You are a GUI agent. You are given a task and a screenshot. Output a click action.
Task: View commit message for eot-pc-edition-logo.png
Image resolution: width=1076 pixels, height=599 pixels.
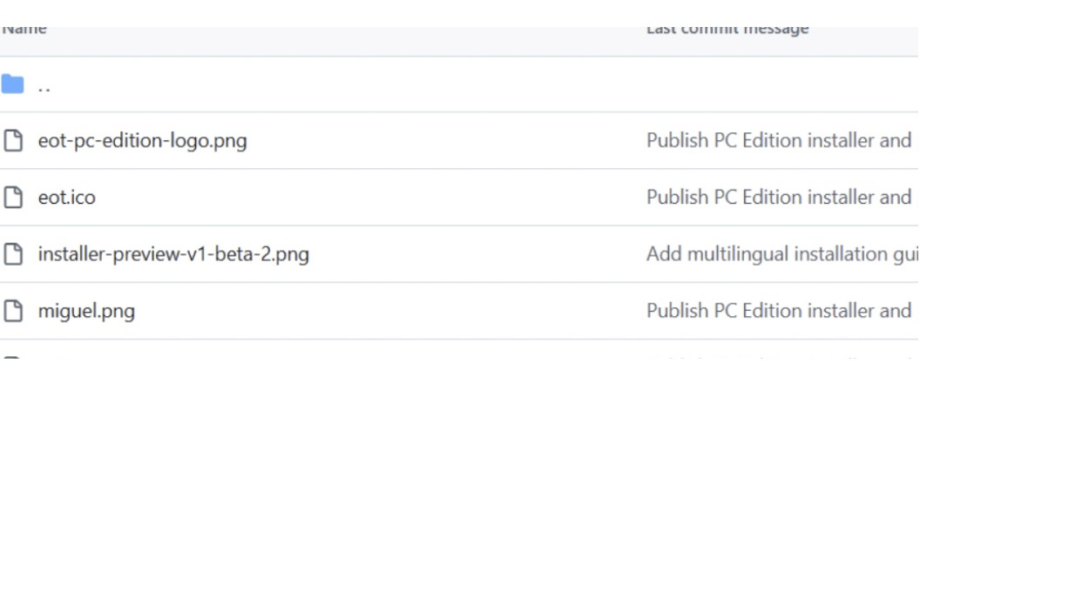779,140
